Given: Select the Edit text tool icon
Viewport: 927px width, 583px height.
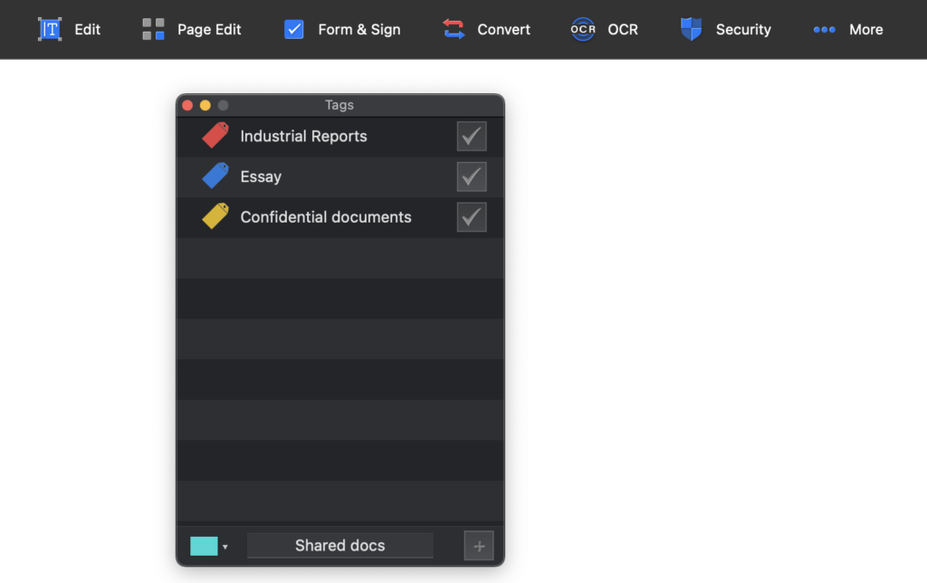Looking at the screenshot, I should tap(50, 29).
